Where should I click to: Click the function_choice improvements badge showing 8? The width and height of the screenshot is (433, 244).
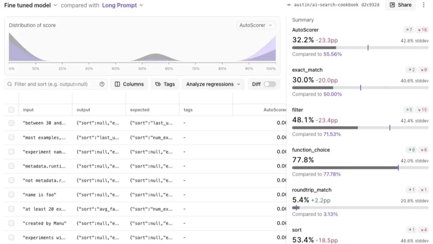point(411,150)
